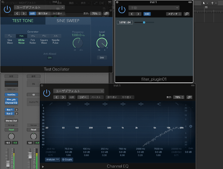Click filter_plugin01 frequency slider handle
The image size is (223, 169).
point(144,22)
